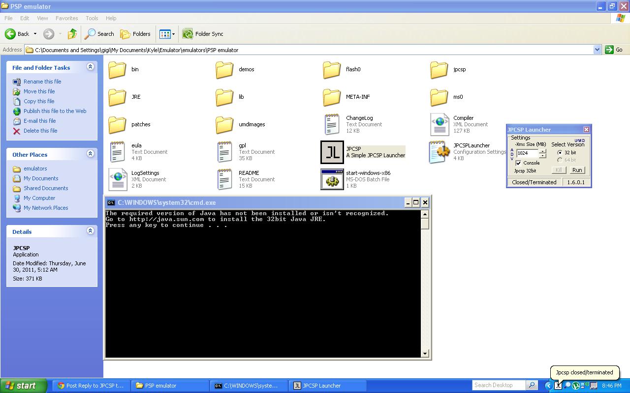
Task: Open the start-windows-x86 batch file icon
Action: 332,180
